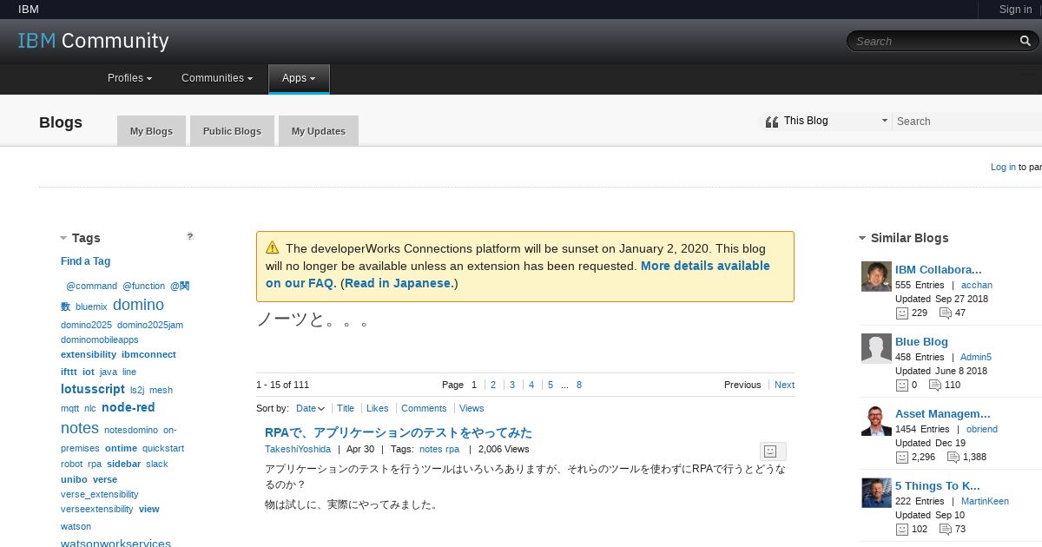Click the like smiley button on RPA post
This screenshot has width=1042, height=547.
pos(773,451)
